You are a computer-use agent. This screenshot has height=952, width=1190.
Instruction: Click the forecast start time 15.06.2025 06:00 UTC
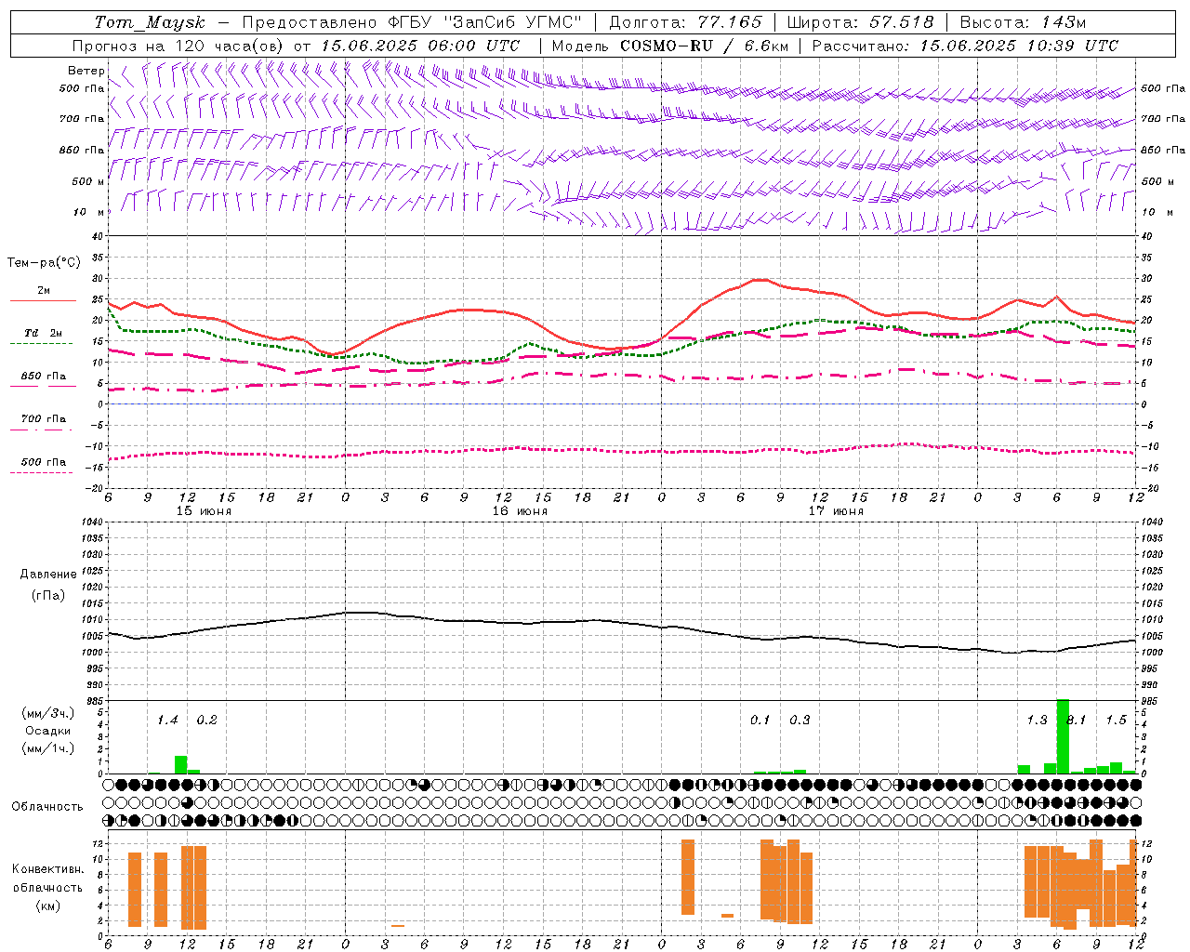tap(420, 46)
